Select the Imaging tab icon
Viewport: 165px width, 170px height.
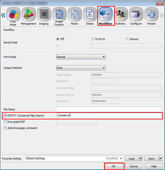point(44,14)
